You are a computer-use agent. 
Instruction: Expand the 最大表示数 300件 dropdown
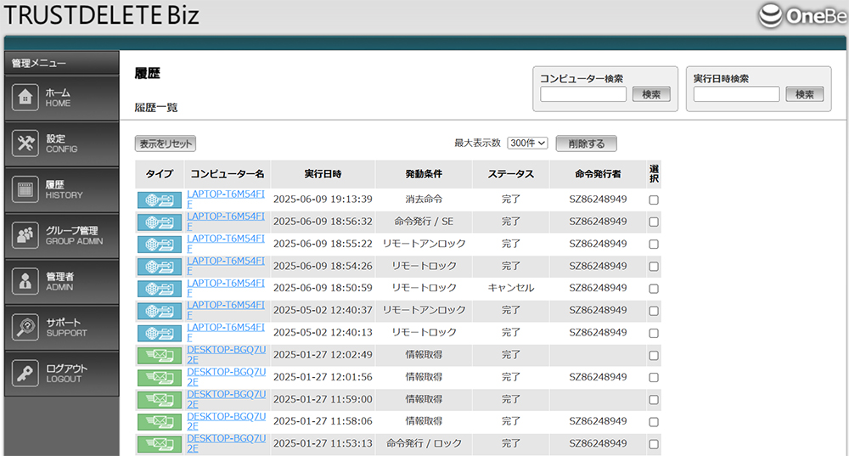click(527, 144)
